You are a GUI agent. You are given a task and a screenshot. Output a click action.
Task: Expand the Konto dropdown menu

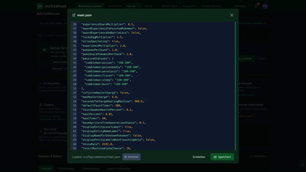point(150,6)
